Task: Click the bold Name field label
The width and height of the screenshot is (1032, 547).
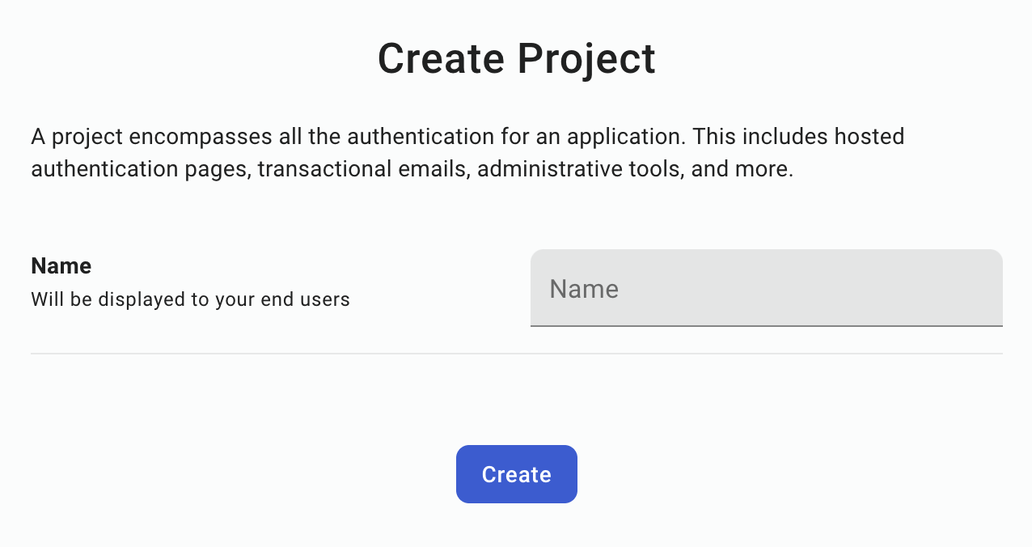Action: click(61, 265)
